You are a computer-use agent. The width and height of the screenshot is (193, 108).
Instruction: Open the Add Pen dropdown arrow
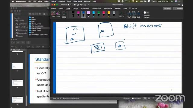(124, 13)
